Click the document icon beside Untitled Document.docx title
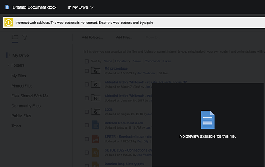265x167 pixels. tap(7, 7)
